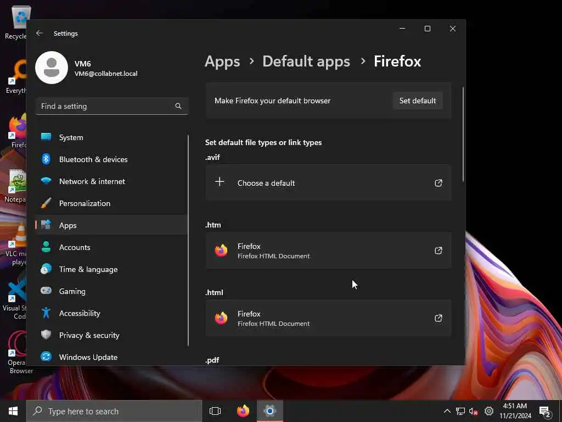Viewport: 562px width, 422px height.
Task: Click the Set default button
Action: [x=418, y=101]
